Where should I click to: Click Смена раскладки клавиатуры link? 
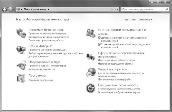tap(121, 75)
